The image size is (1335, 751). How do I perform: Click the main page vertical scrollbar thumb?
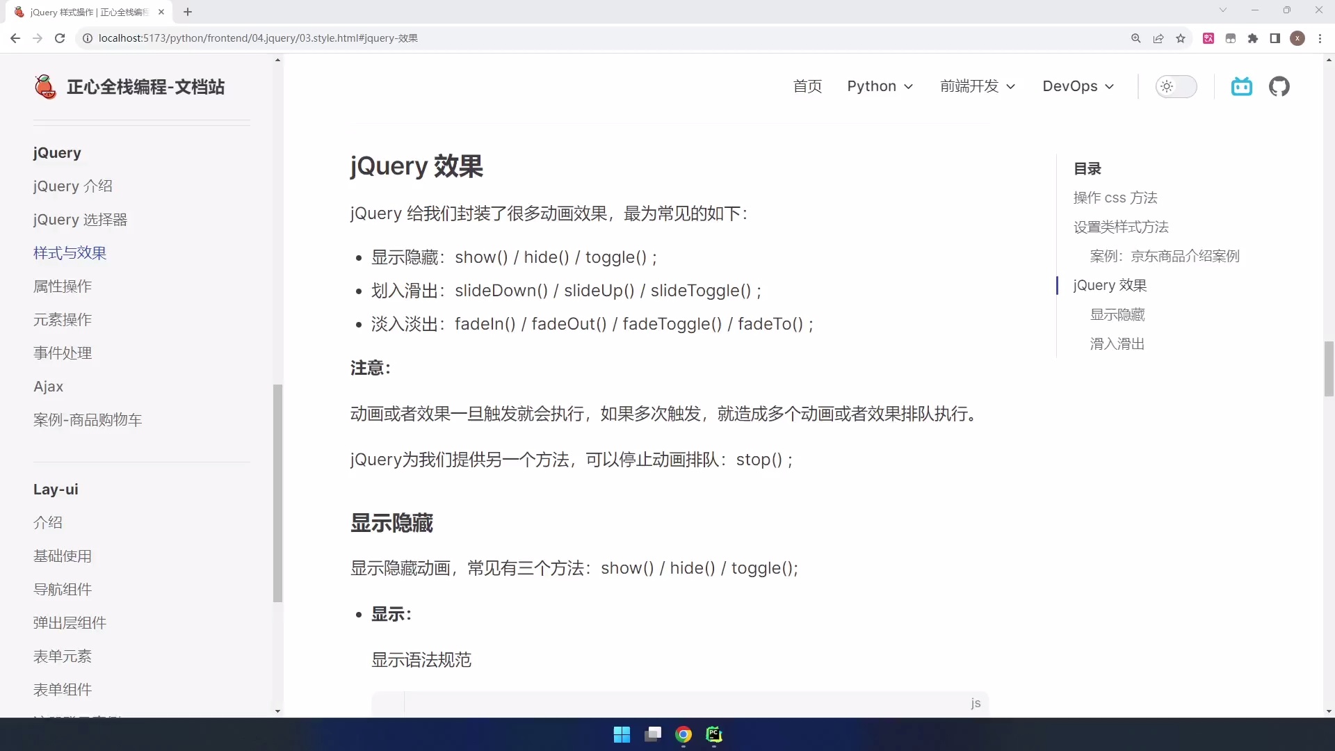[x=1329, y=369]
